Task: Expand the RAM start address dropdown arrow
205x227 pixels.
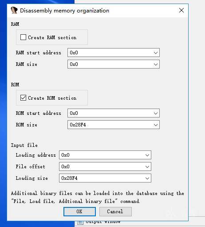Action: pos(156,53)
